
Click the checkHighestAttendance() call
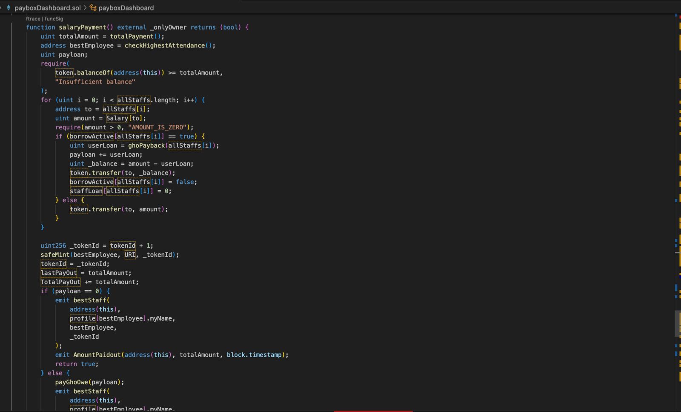coord(168,46)
